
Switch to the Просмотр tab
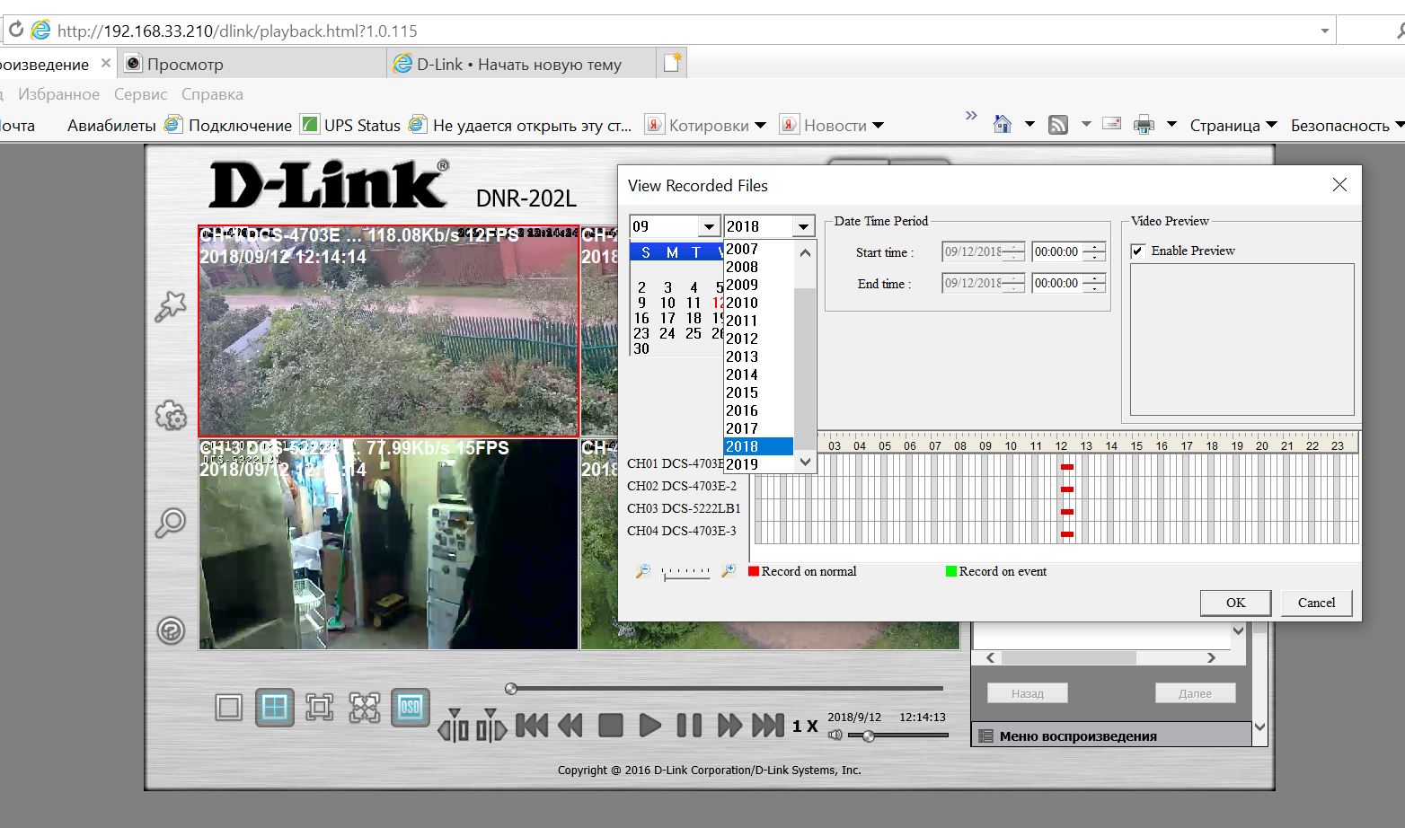tap(252, 64)
